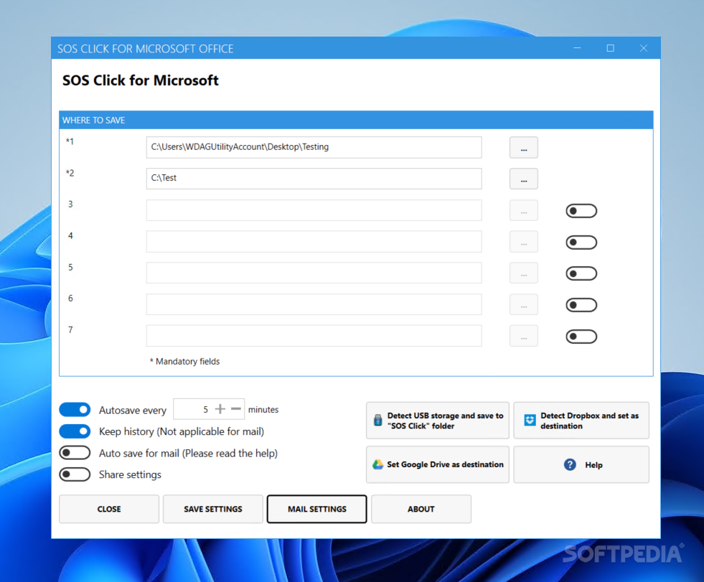The width and height of the screenshot is (704, 582).
Task: Click the disabled browse button for row 6
Action: (523, 304)
